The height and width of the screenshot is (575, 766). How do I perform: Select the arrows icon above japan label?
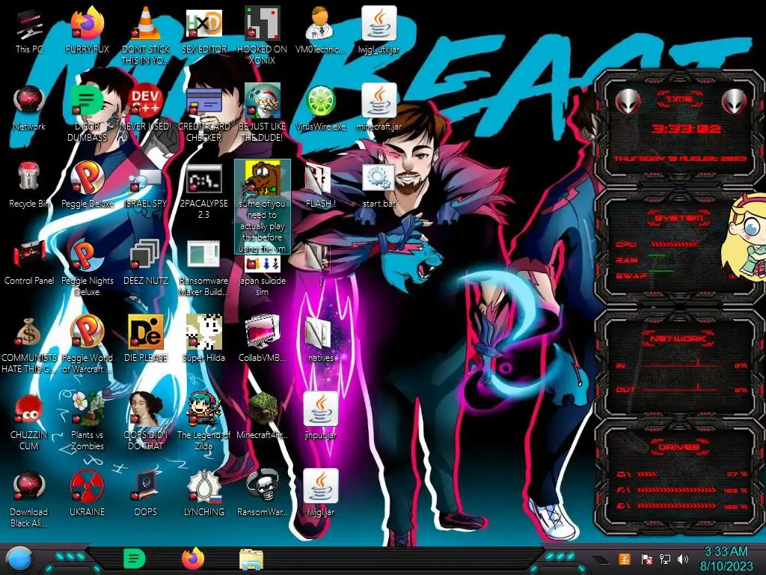click(x=263, y=263)
